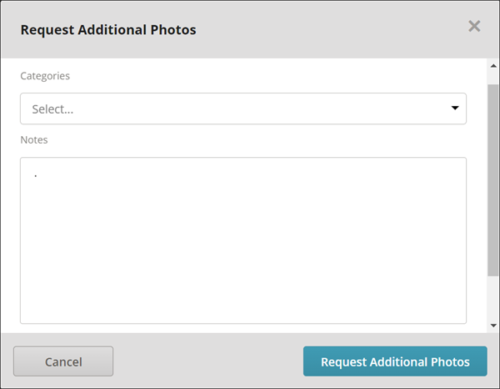Expand the Categories combo box
Viewport: 500px width, 389px height.
tap(243, 109)
